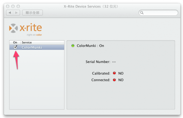
Task: Select the ColorMunki service row
Action: [x=37, y=47]
